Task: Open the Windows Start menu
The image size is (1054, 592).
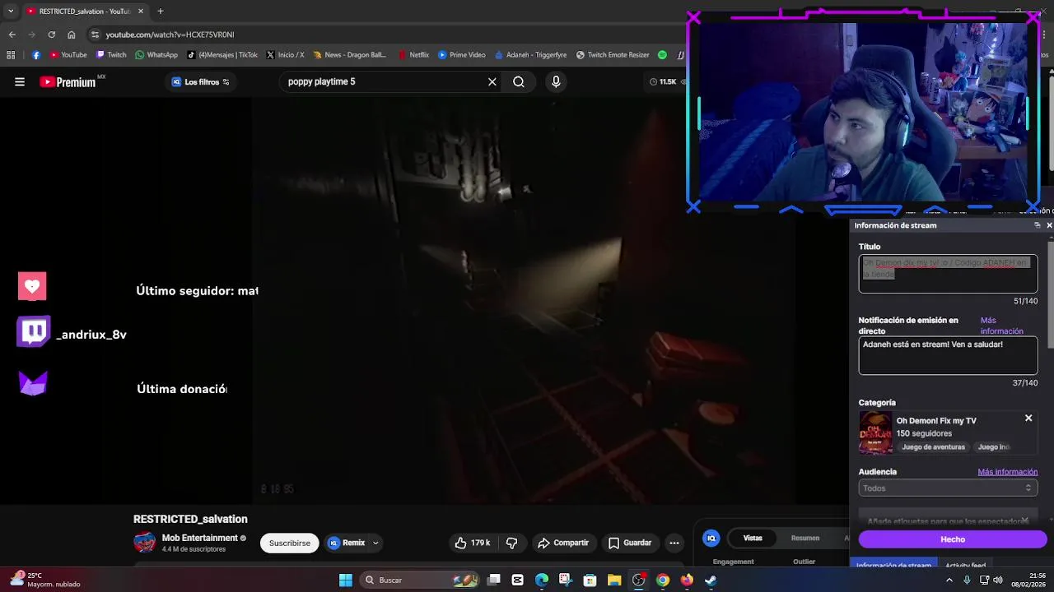Action: [346, 580]
